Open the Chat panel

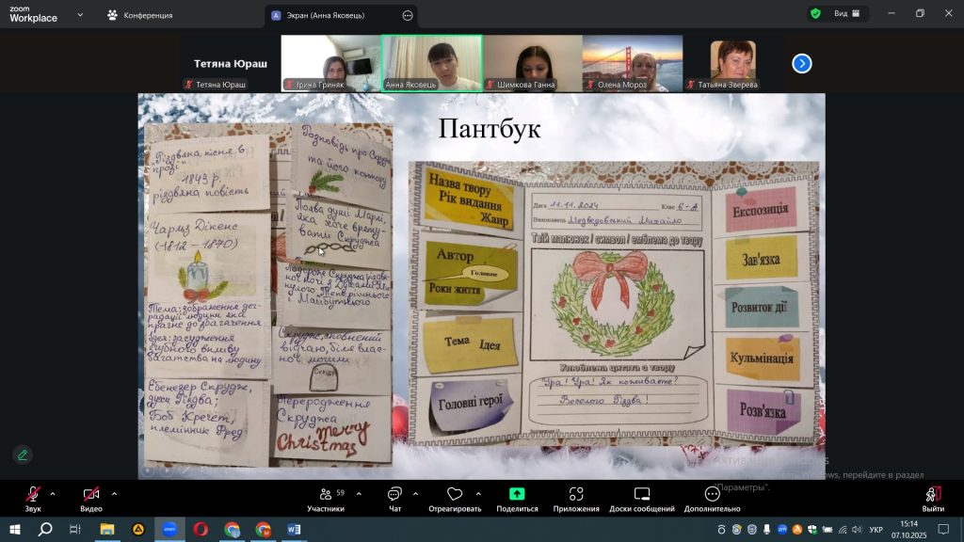click(x=394, y=494)
